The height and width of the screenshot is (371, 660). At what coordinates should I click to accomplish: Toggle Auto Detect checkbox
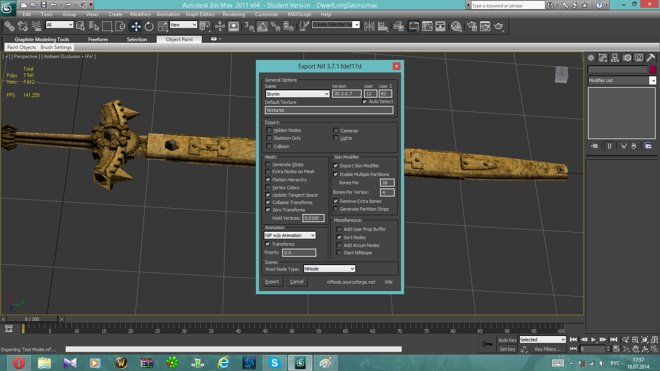coord(364,101)
